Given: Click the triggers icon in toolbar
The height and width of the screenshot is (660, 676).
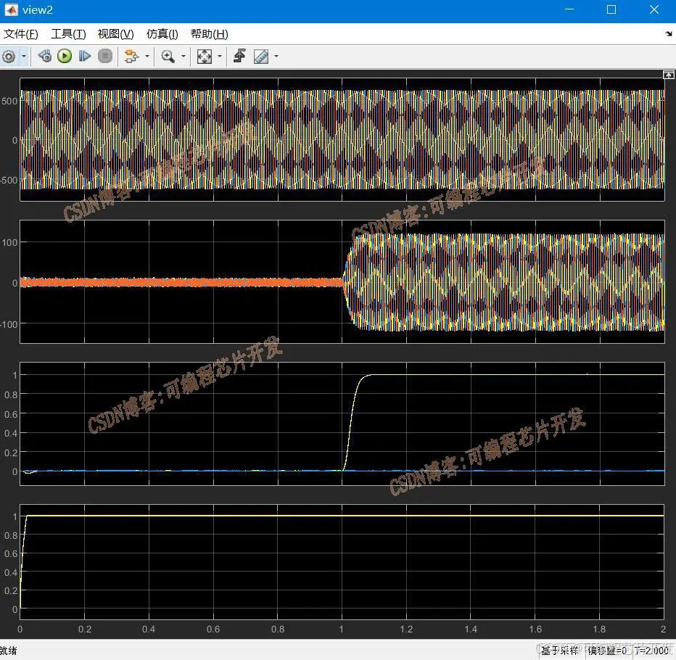Looking at the screenshot, I should point(239,56).
